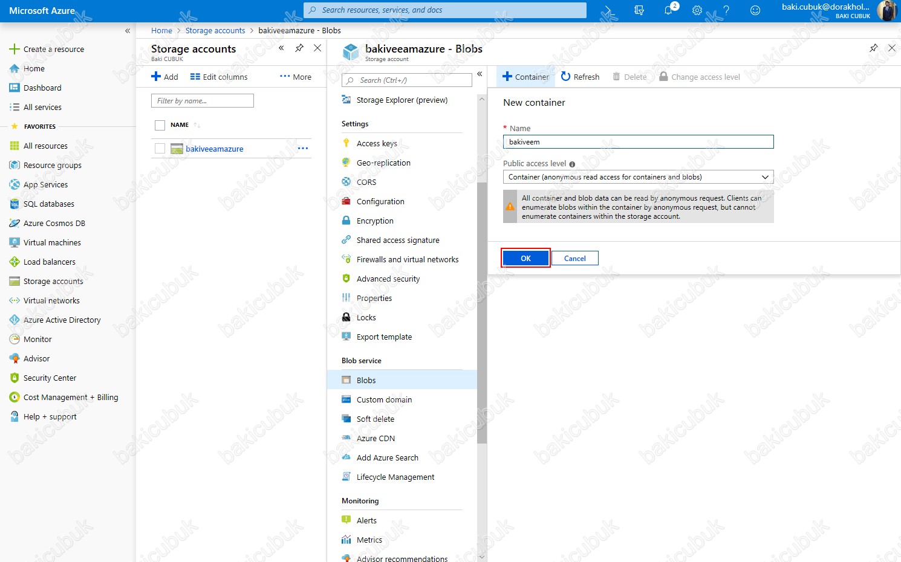Click the public access level info icon
The height and width of the screenshot is (562, 901).
point(572,164)
